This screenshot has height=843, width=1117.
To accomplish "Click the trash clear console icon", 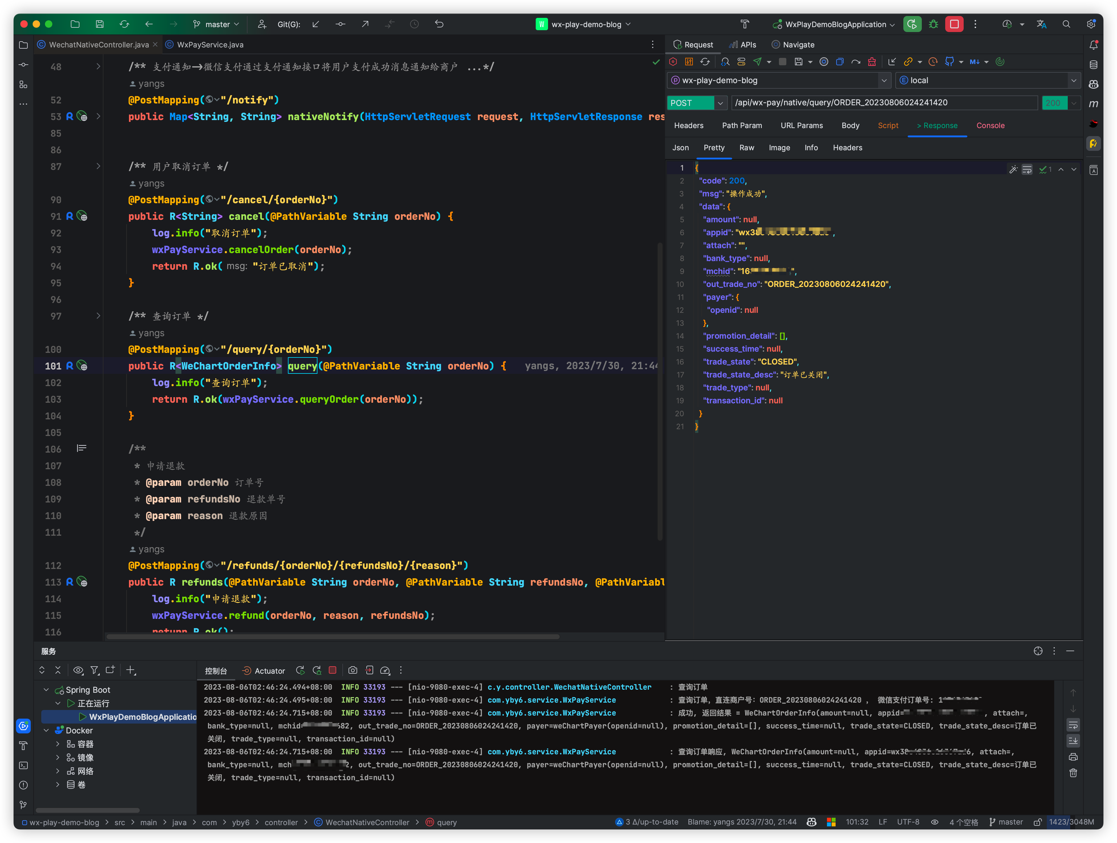I will pos(1073,773).
